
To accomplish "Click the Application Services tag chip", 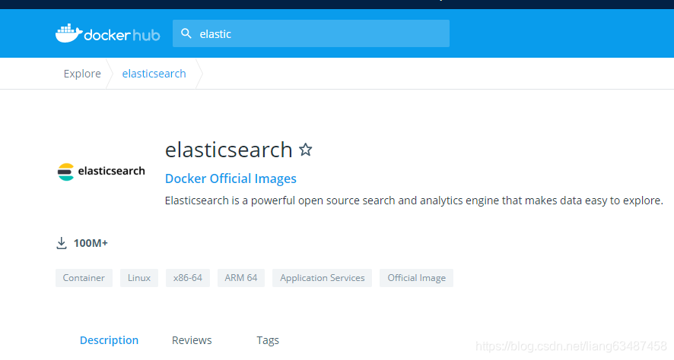I will tap(323, 278).
